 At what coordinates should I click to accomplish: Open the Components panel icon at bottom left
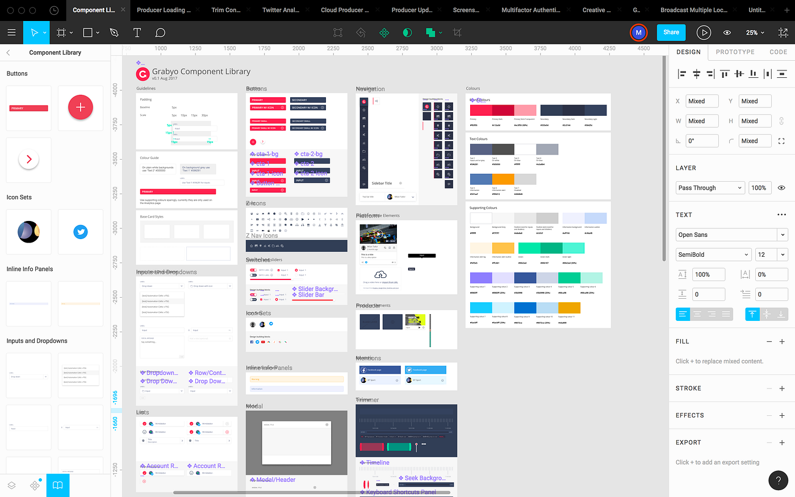tap(35, 485)
